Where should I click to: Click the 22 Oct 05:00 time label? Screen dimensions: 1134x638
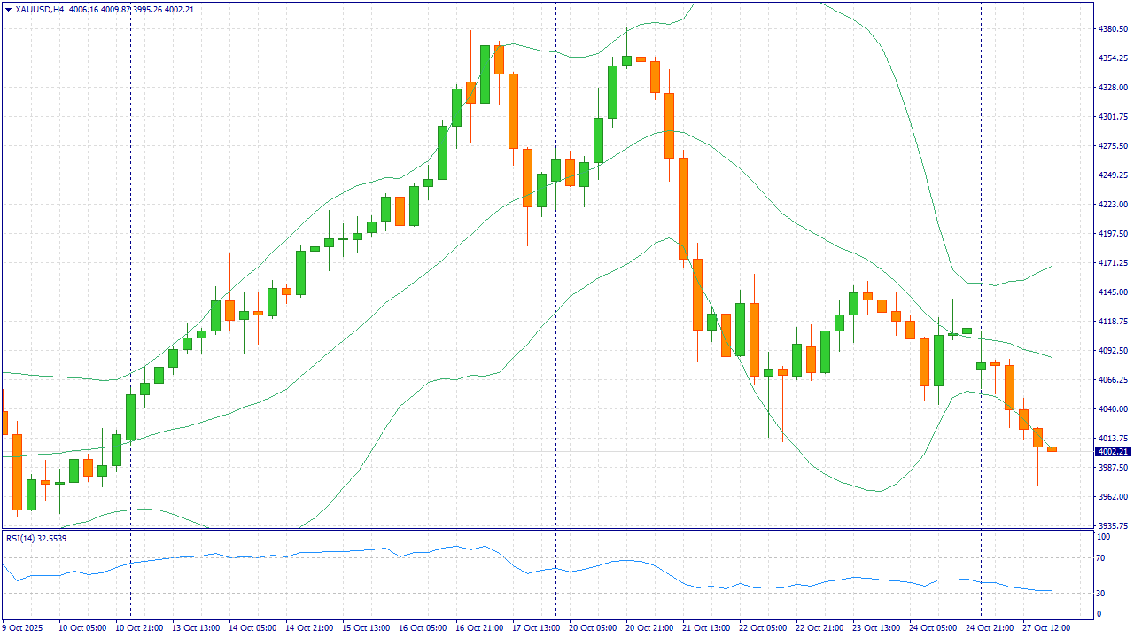click(762, 628)
